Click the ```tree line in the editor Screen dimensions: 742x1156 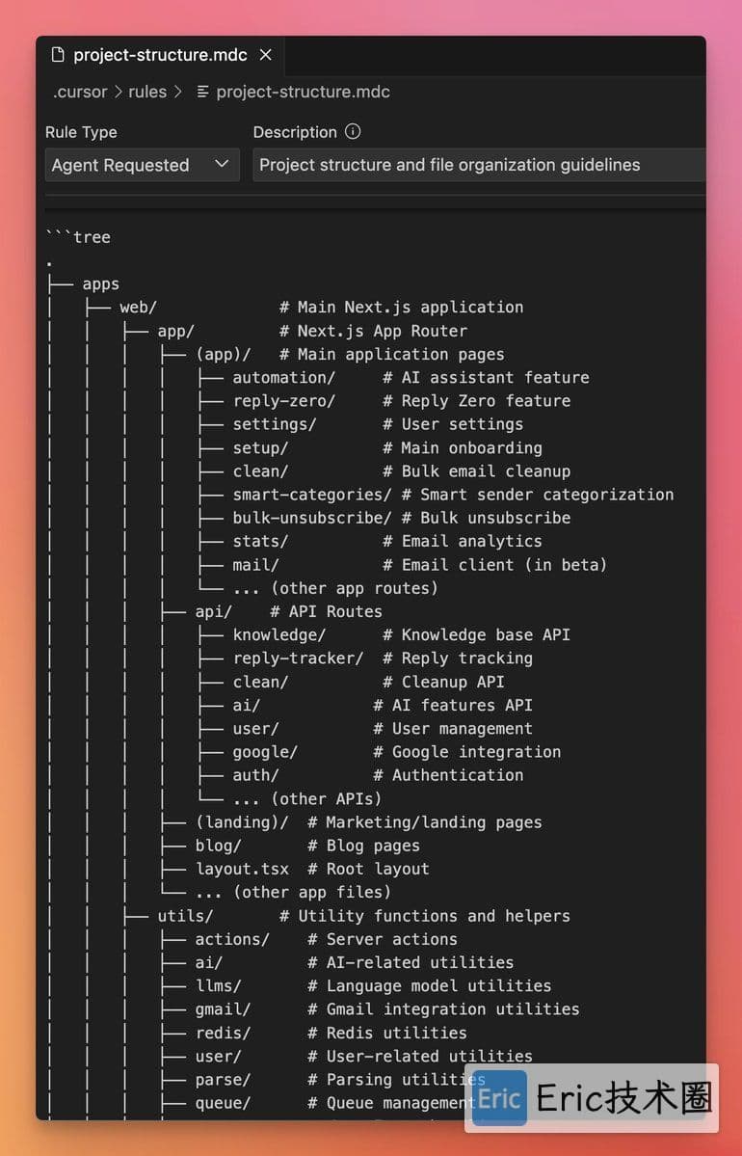tap(78, 237)
